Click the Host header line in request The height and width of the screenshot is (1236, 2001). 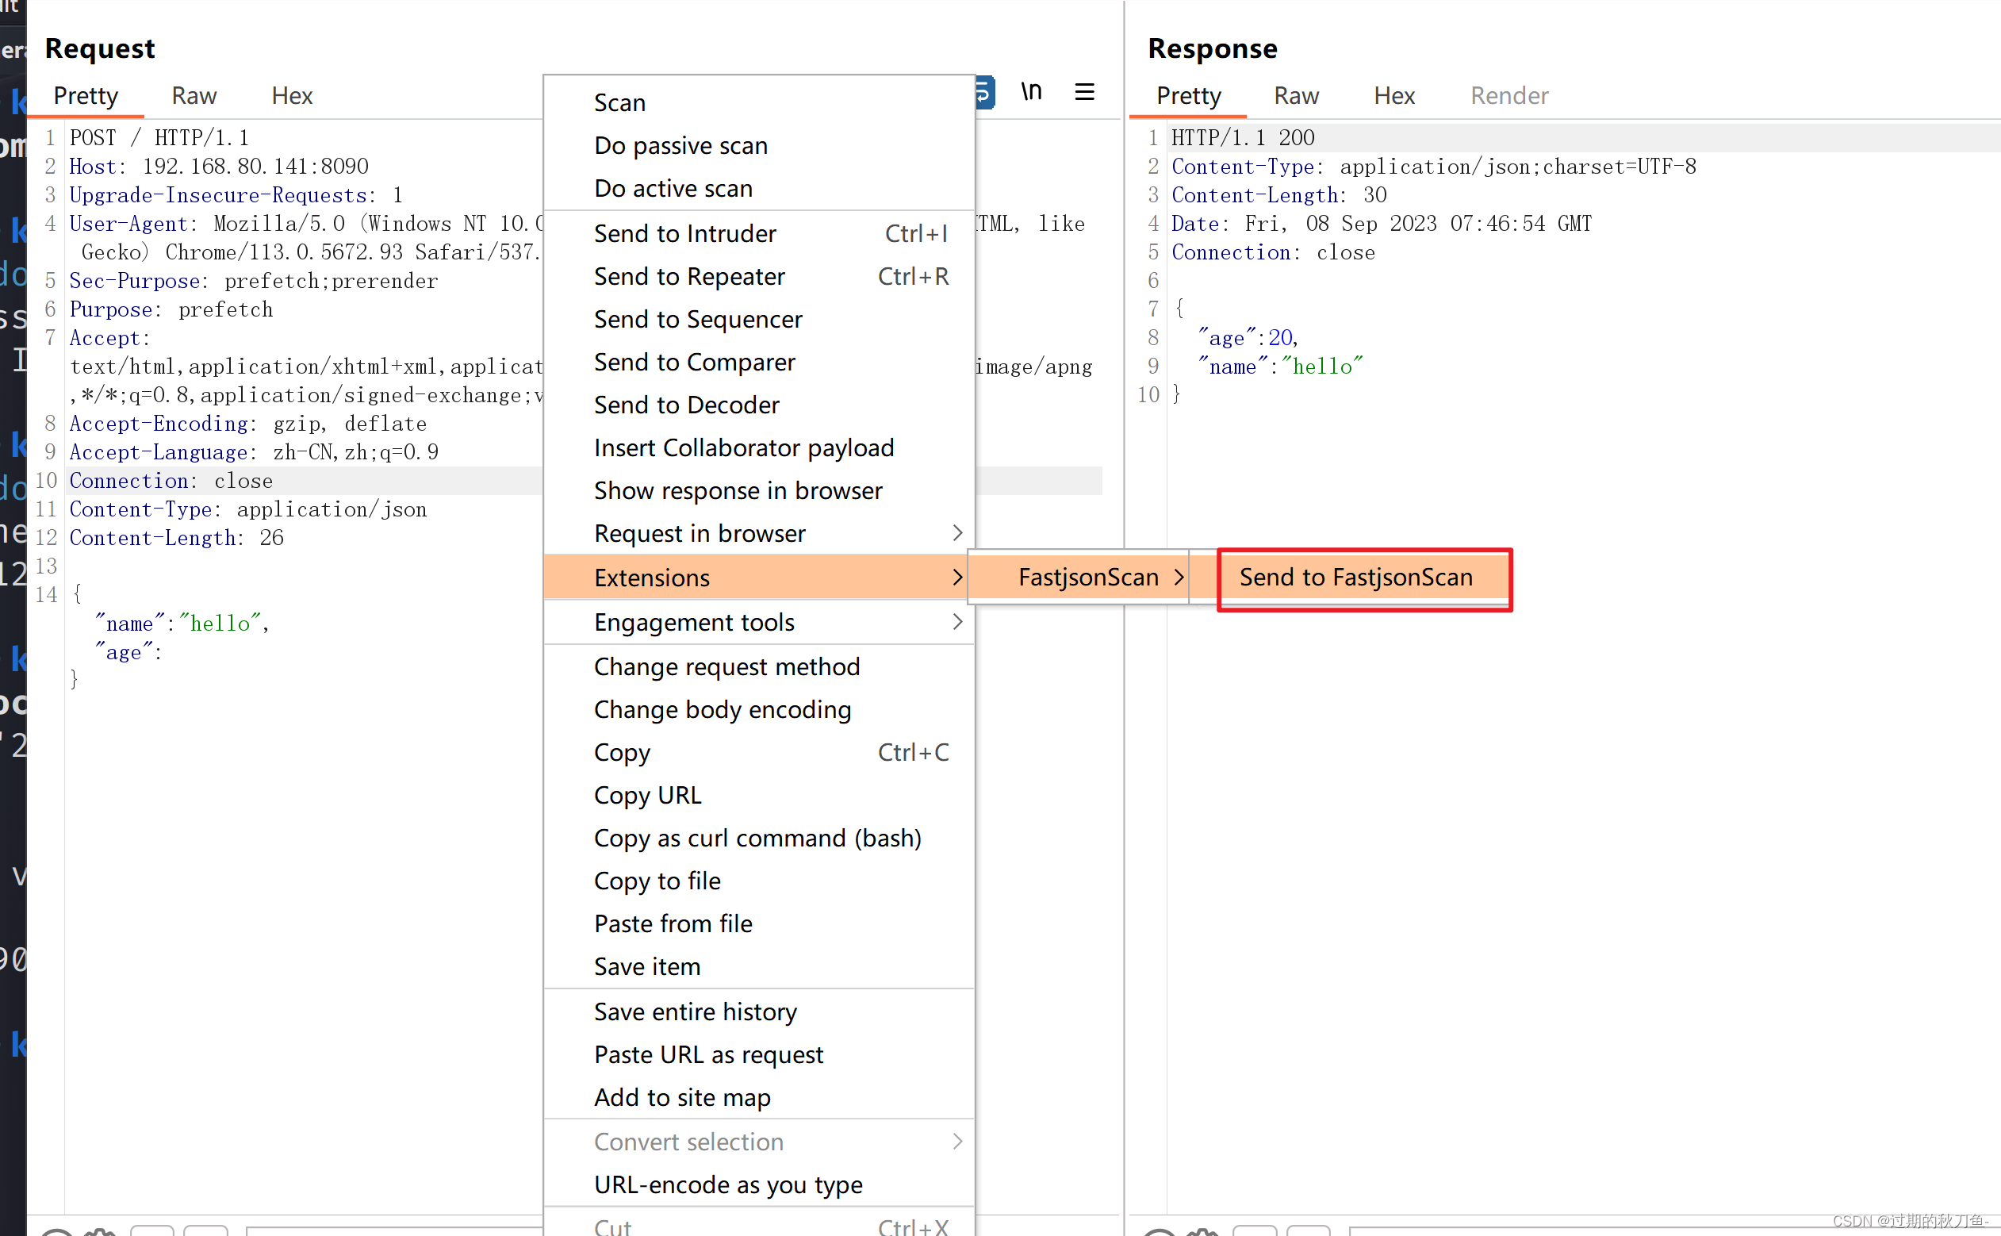pos(219,166)
